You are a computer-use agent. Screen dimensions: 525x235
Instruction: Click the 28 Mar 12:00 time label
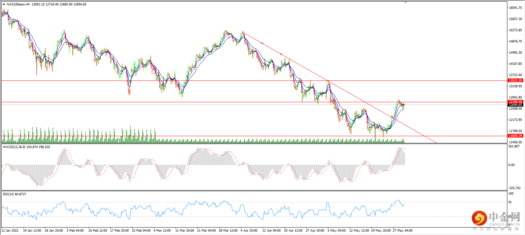228,230
